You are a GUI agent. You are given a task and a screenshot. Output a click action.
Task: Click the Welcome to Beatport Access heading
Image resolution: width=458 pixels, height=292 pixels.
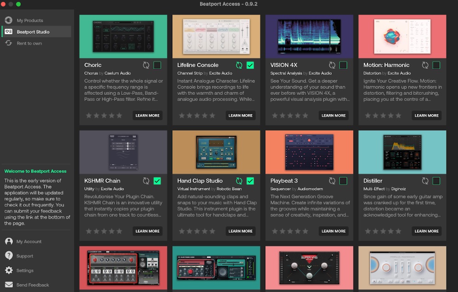tap(35, 171)
